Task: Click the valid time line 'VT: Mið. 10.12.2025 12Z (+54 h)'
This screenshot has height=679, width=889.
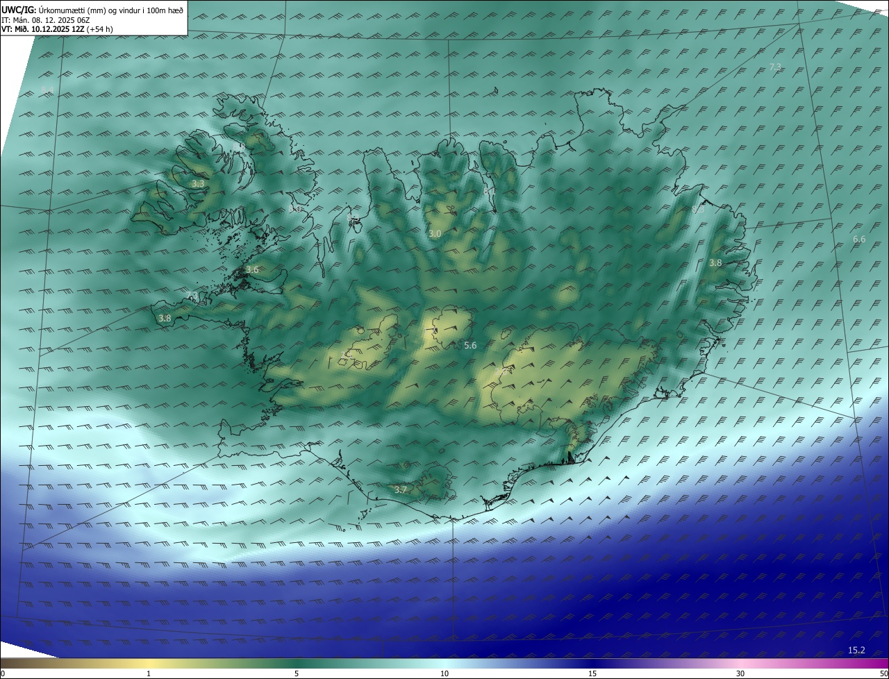Action: pyautogui.click(x=57, y=29)
